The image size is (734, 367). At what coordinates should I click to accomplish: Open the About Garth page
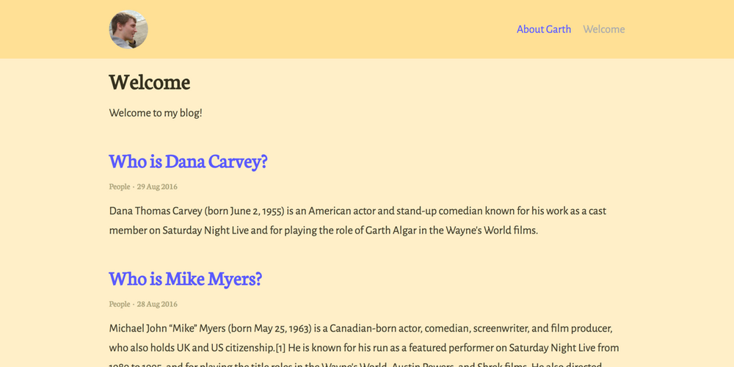[x=543, y=29]
